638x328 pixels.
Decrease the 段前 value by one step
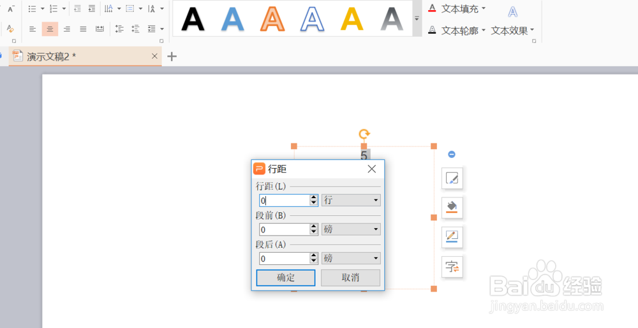pos(314,232)
